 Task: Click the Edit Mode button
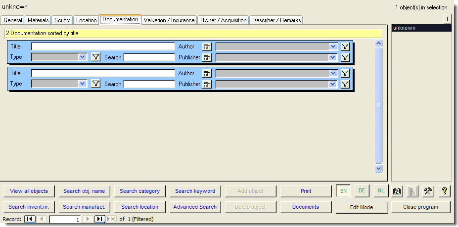[x=361, y=207]
